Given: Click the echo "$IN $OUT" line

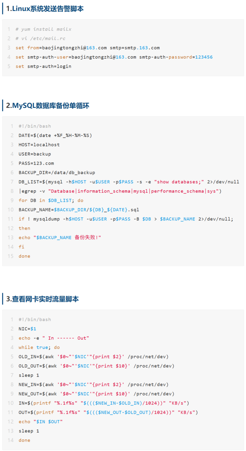Looking at the screenshot, I should [41, 422].
